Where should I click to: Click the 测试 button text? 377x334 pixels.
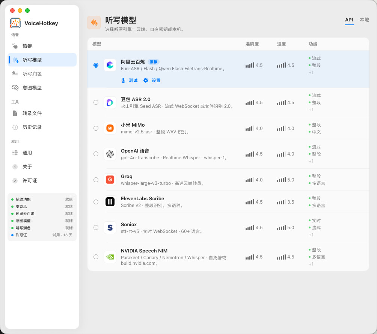(133, 80)
